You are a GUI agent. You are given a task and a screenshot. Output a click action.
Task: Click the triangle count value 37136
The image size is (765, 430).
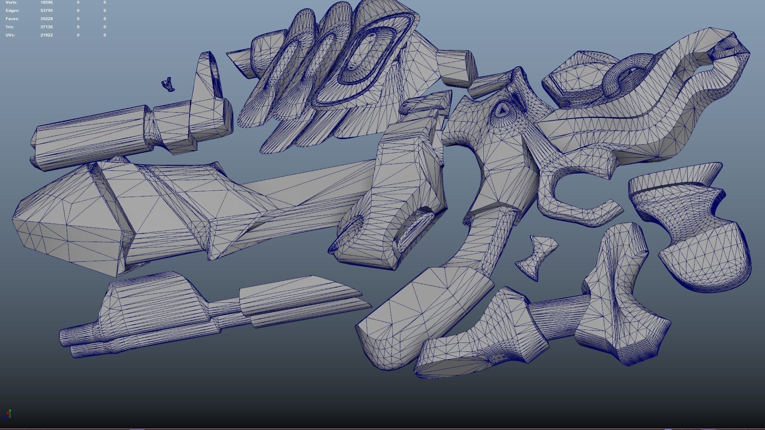(x=47, y=27)
